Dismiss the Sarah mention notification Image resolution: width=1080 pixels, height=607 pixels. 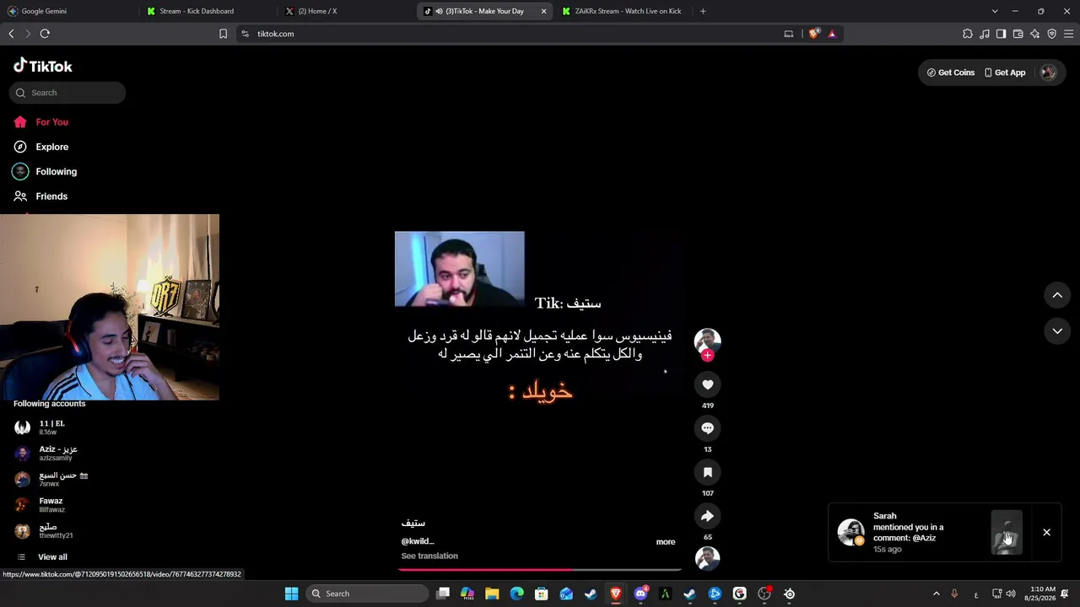[x=1046, y=533]
